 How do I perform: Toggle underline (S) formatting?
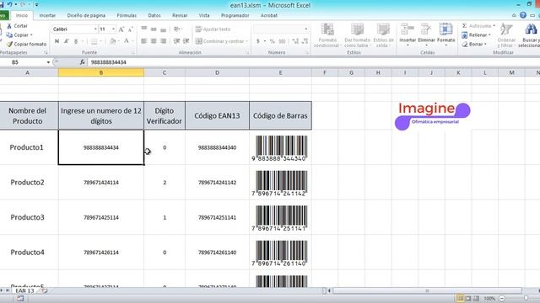[x=76, y=41]
